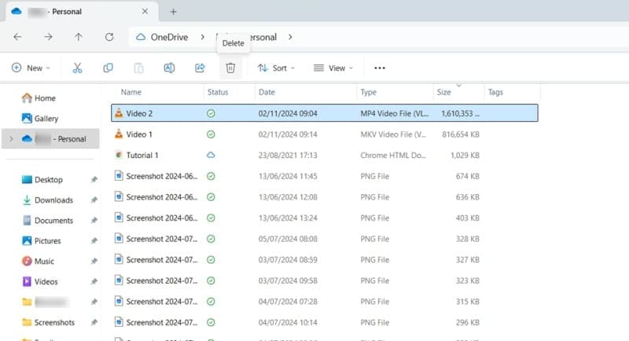629x341 pixels.
Task: Select screenshot dated 13/06/2024 11:45
Action: [325, 176]
